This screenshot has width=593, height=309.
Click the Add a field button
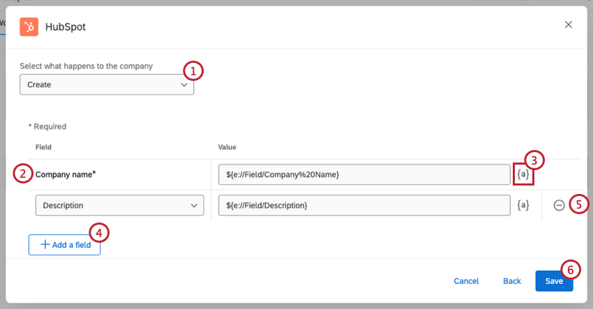[x=65, y=245]
